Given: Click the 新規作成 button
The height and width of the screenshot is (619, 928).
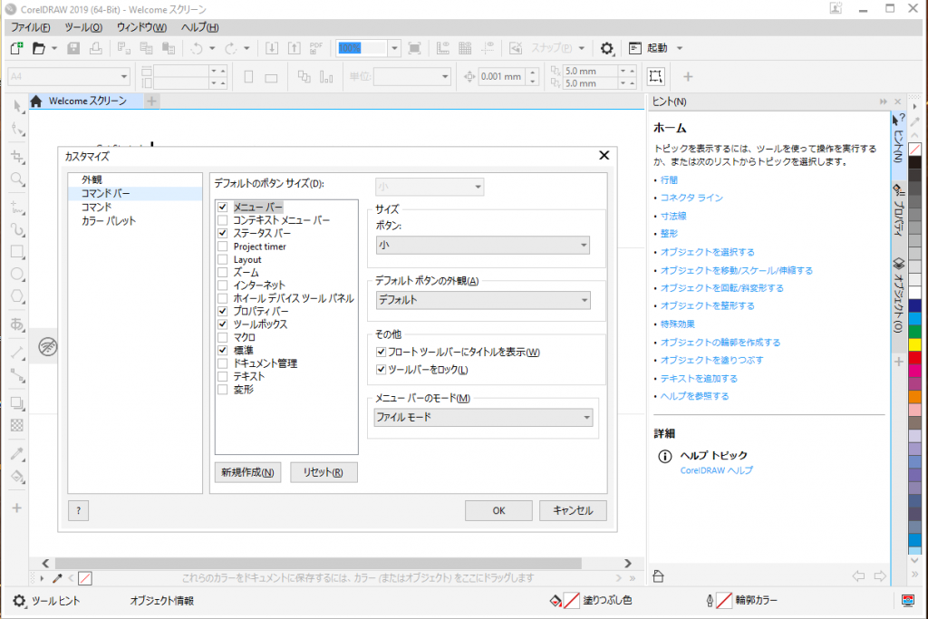Looking at the screenshot, I should [248, 472].
